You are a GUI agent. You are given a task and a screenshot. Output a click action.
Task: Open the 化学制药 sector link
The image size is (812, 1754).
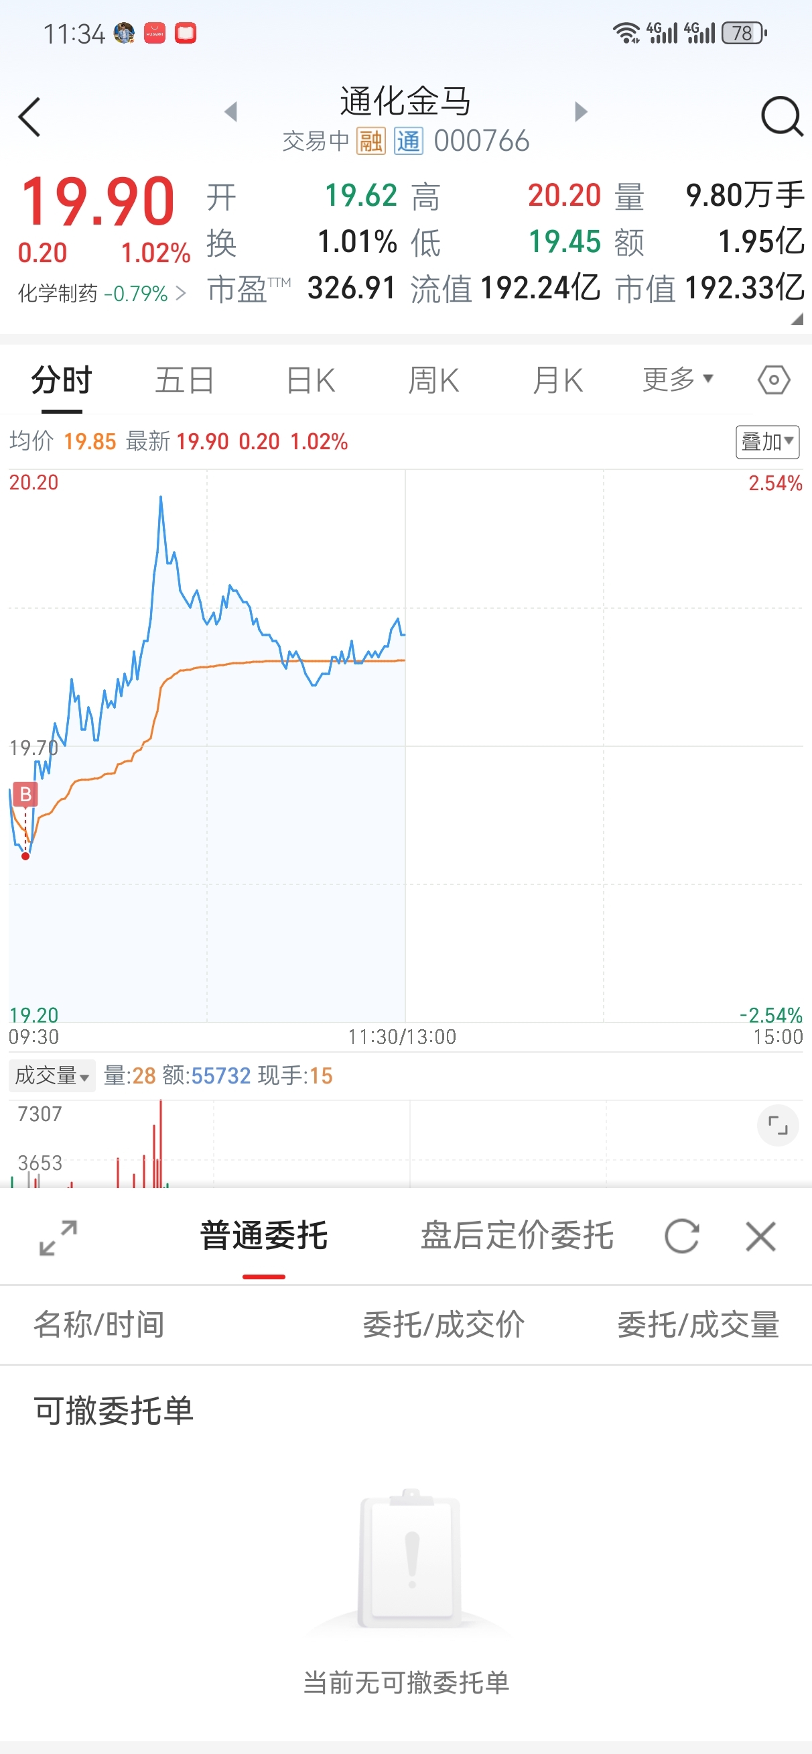tap(101, 294)
